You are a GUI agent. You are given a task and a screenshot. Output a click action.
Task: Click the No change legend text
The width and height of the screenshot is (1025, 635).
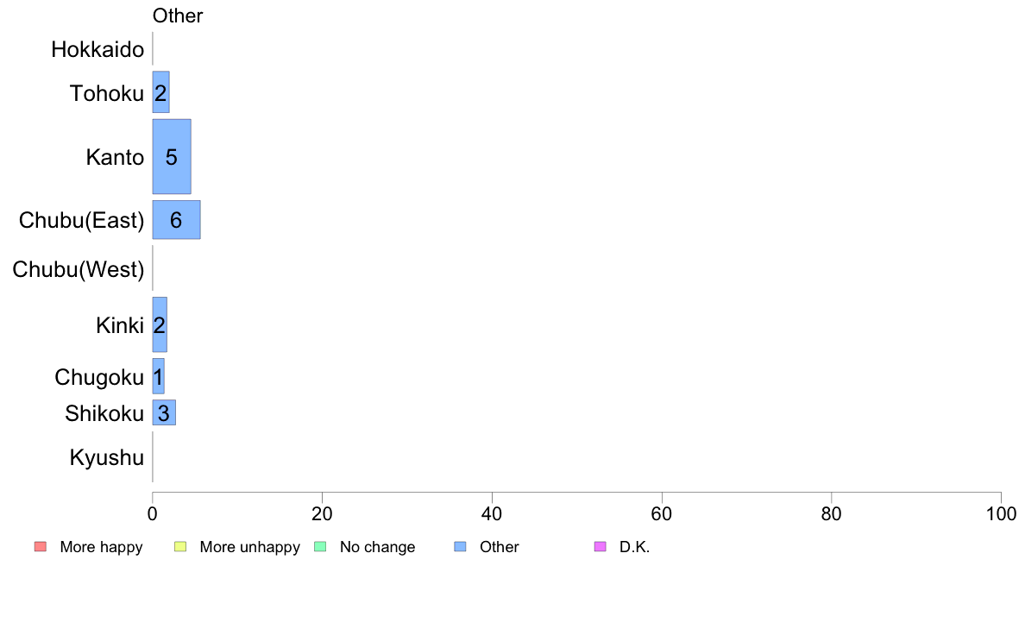(x=377, y=547)
